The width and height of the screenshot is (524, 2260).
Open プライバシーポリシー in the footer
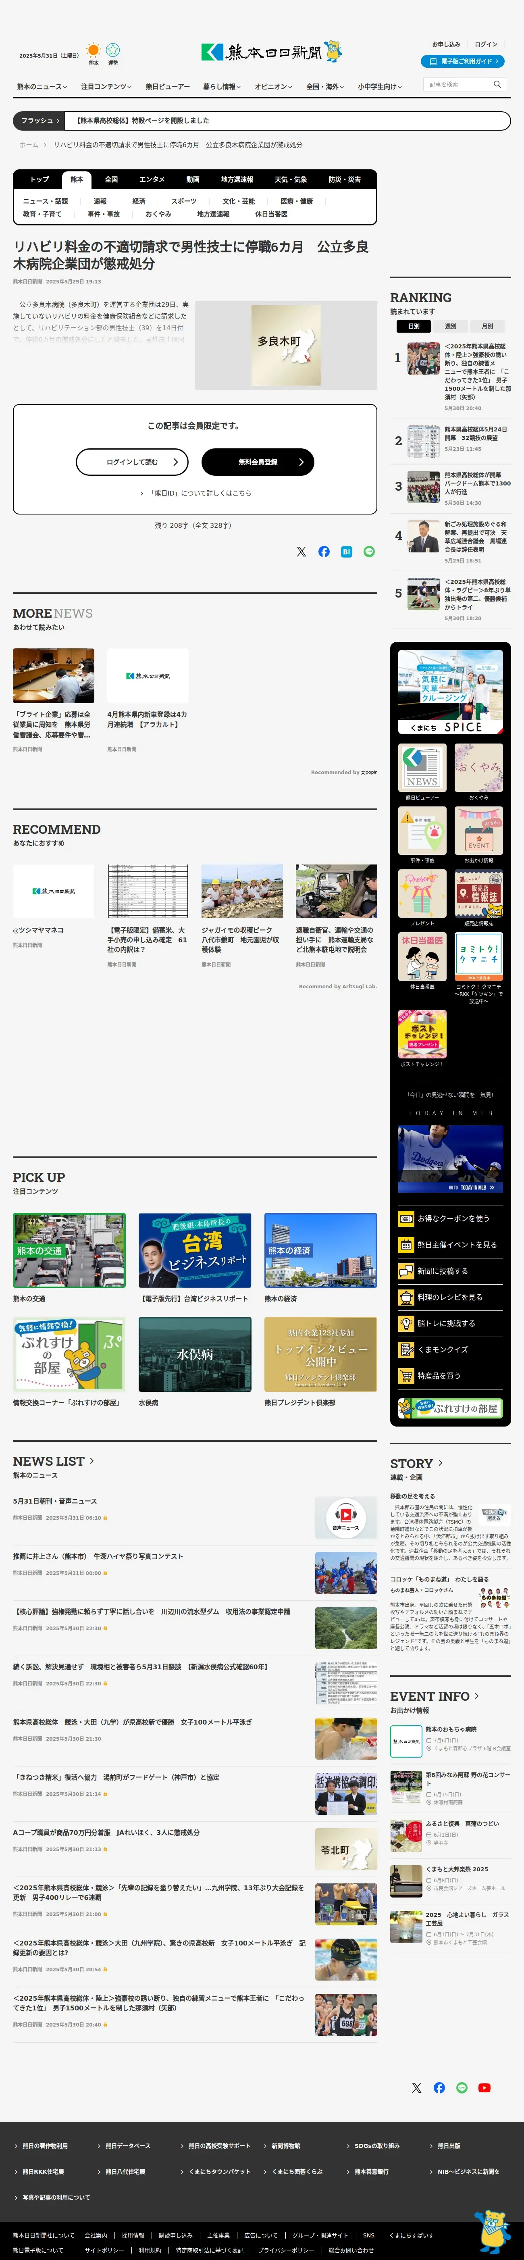coord(285,2250)
